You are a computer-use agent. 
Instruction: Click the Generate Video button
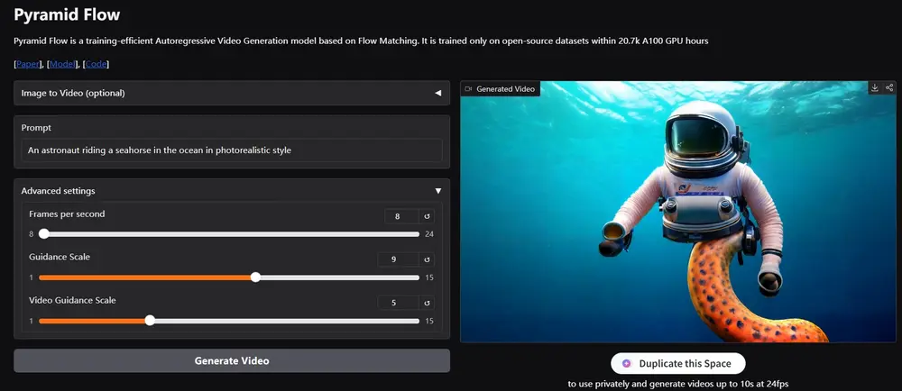coord(232,360)
